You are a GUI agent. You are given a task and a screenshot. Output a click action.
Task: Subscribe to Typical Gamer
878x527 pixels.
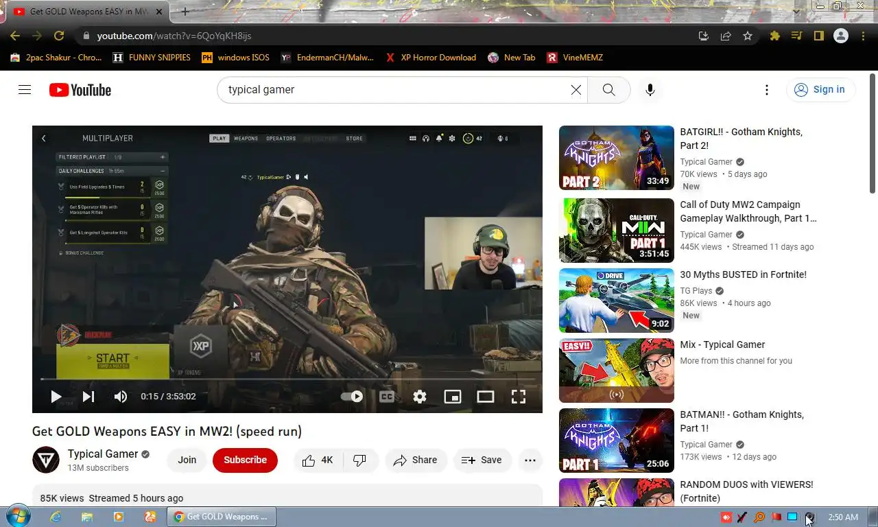pos(245,460)
